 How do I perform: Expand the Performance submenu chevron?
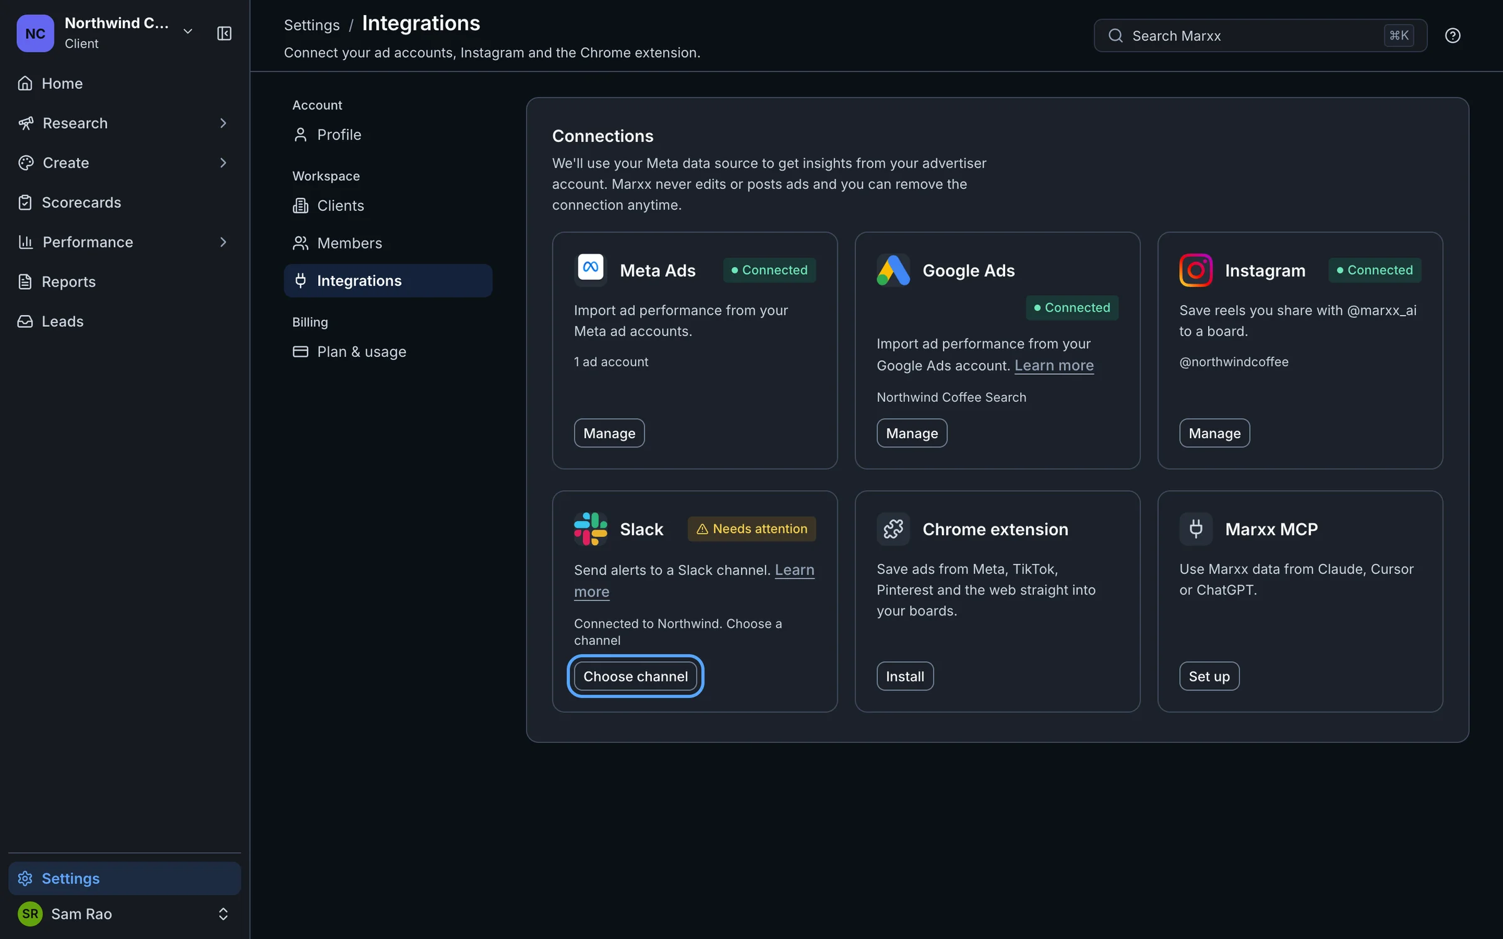223,242
